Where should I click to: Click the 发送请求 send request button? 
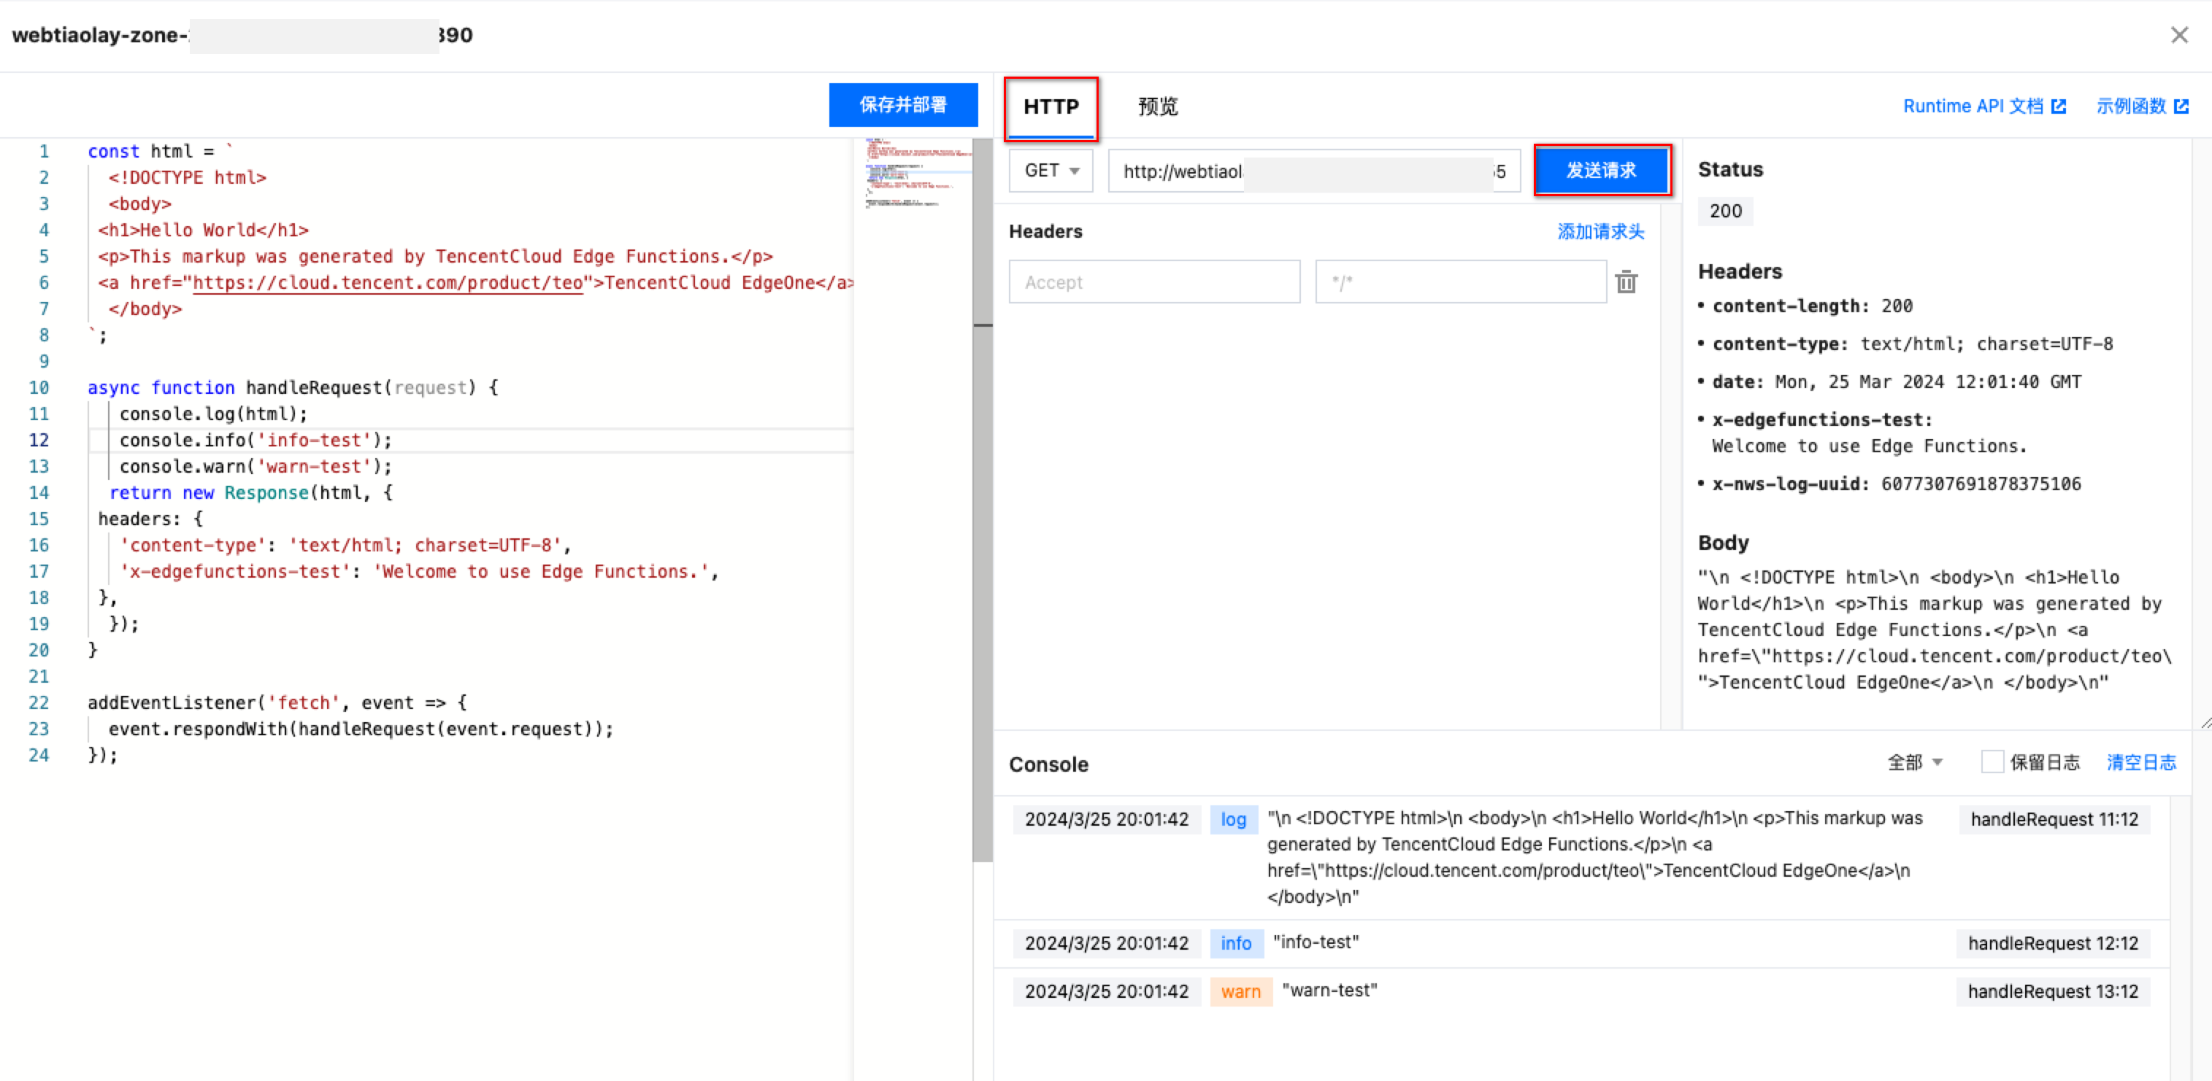[x=1601, y=171]
